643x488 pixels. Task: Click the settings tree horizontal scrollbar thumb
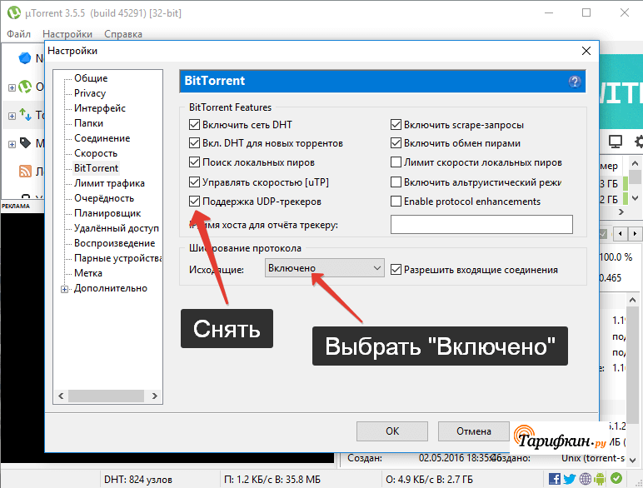point(106,396)
